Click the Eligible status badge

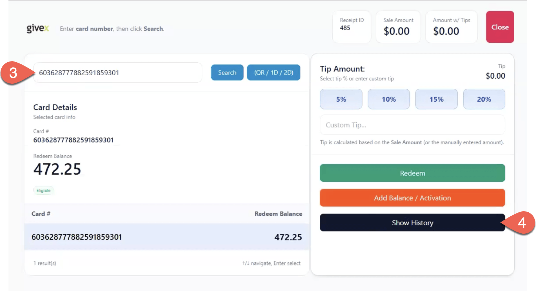pos(43,190)
